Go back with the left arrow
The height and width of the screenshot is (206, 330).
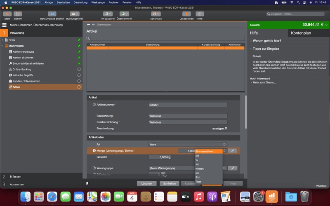click(x=89, y=25)
